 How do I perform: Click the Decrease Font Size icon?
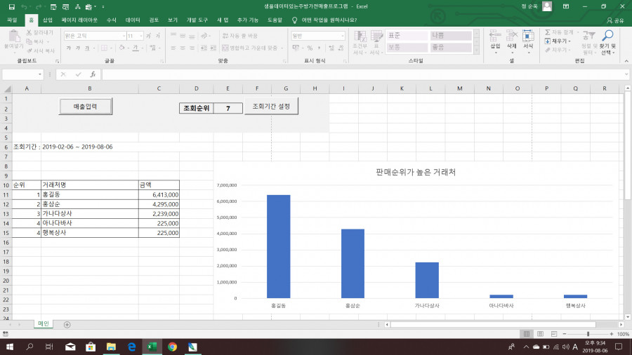157,36
